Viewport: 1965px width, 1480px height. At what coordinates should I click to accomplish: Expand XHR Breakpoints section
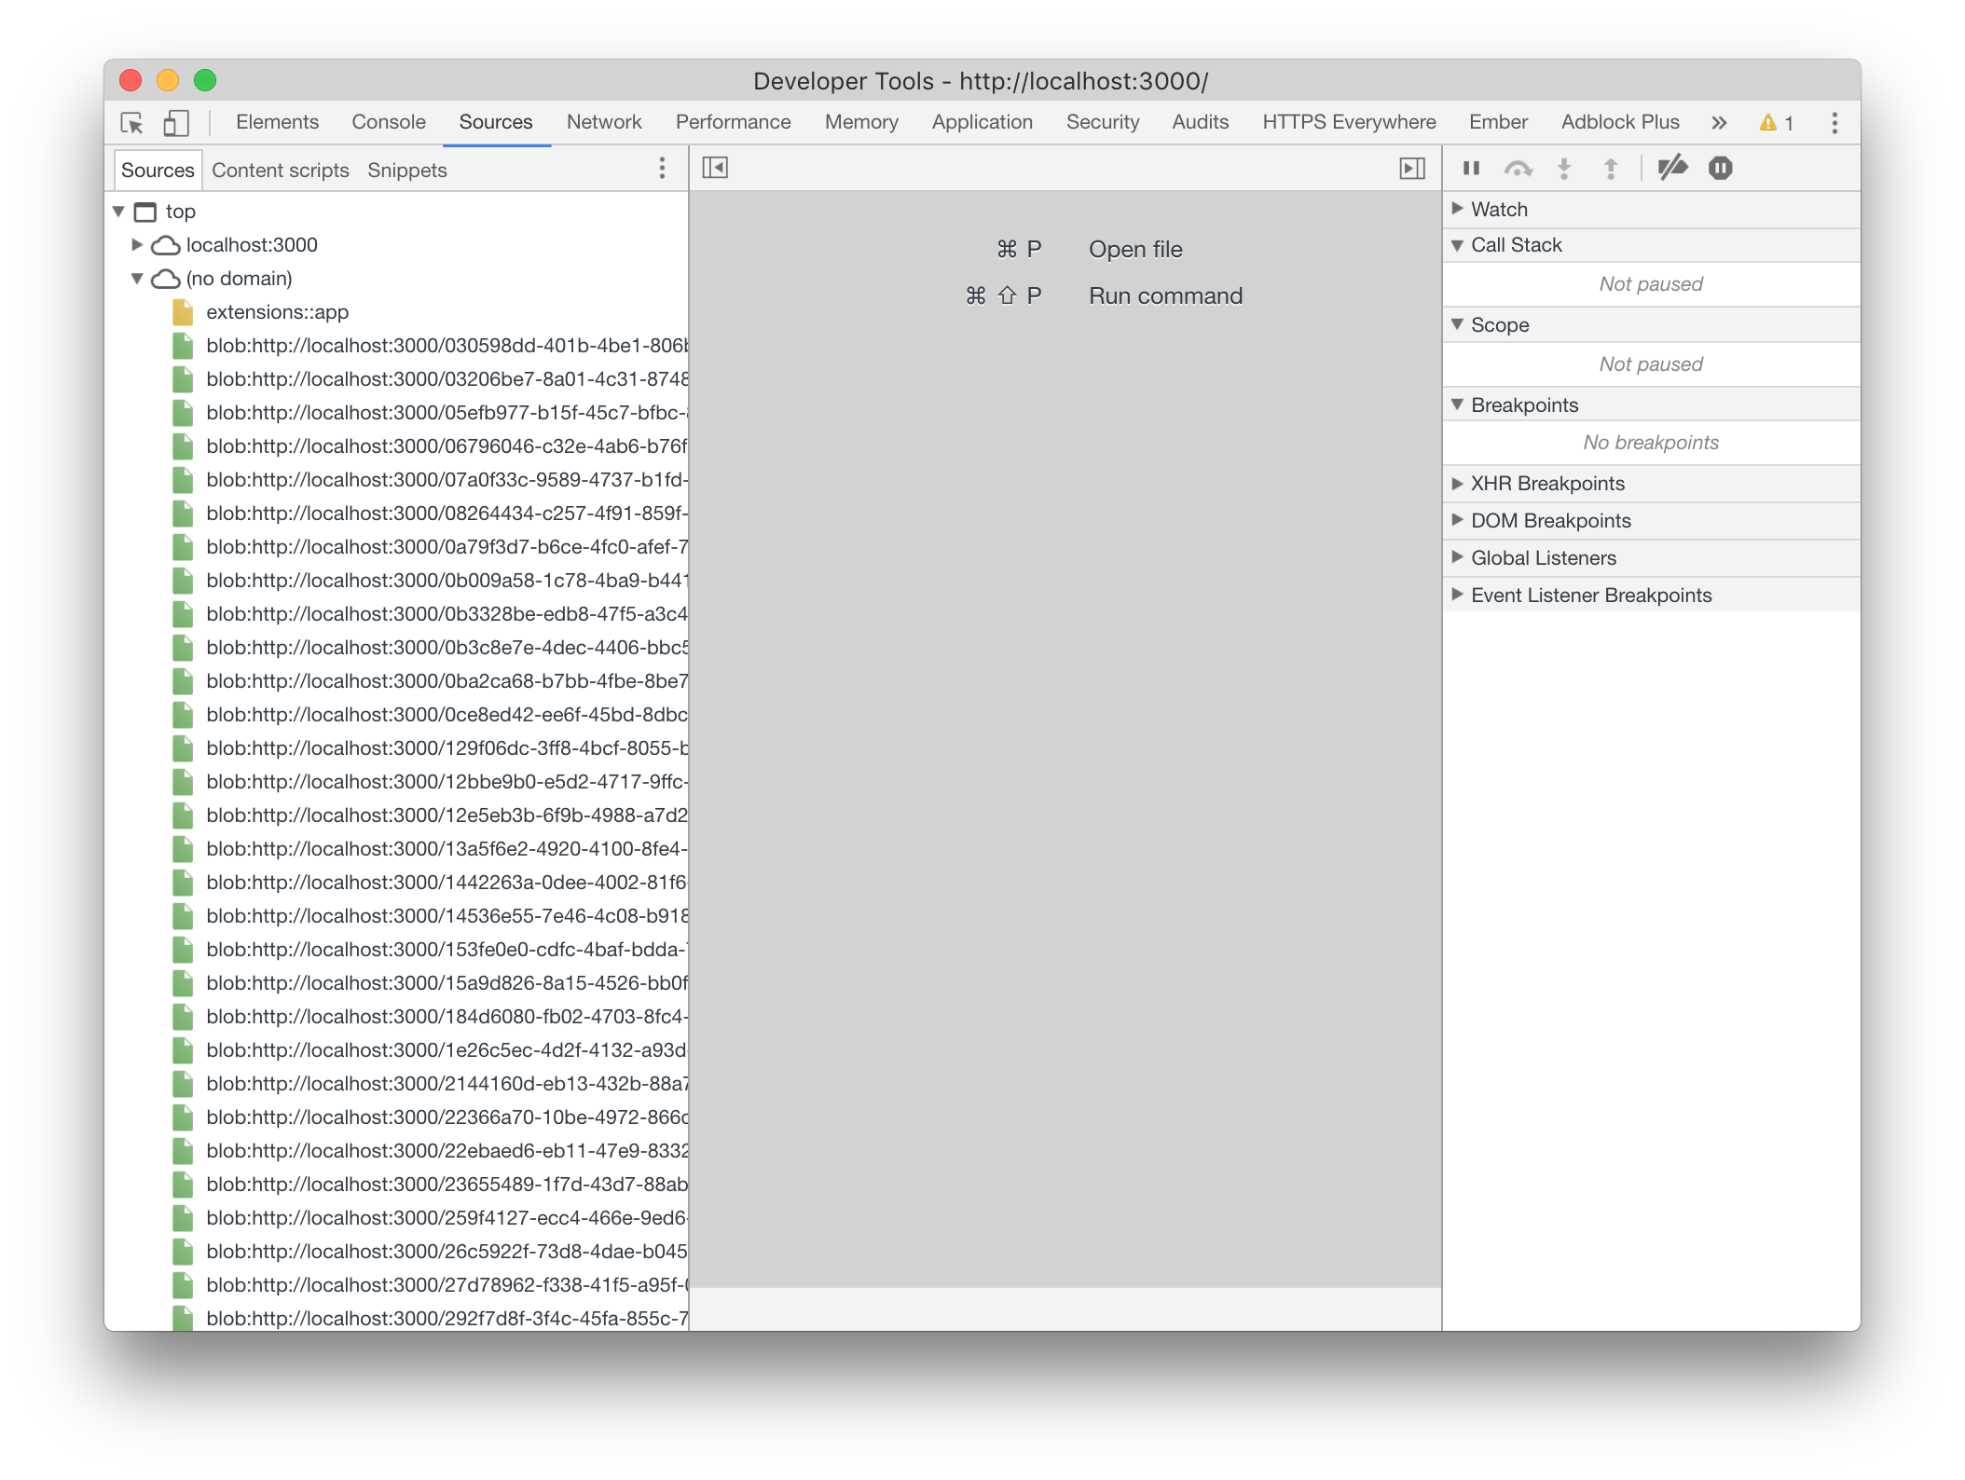(1457, 483)
